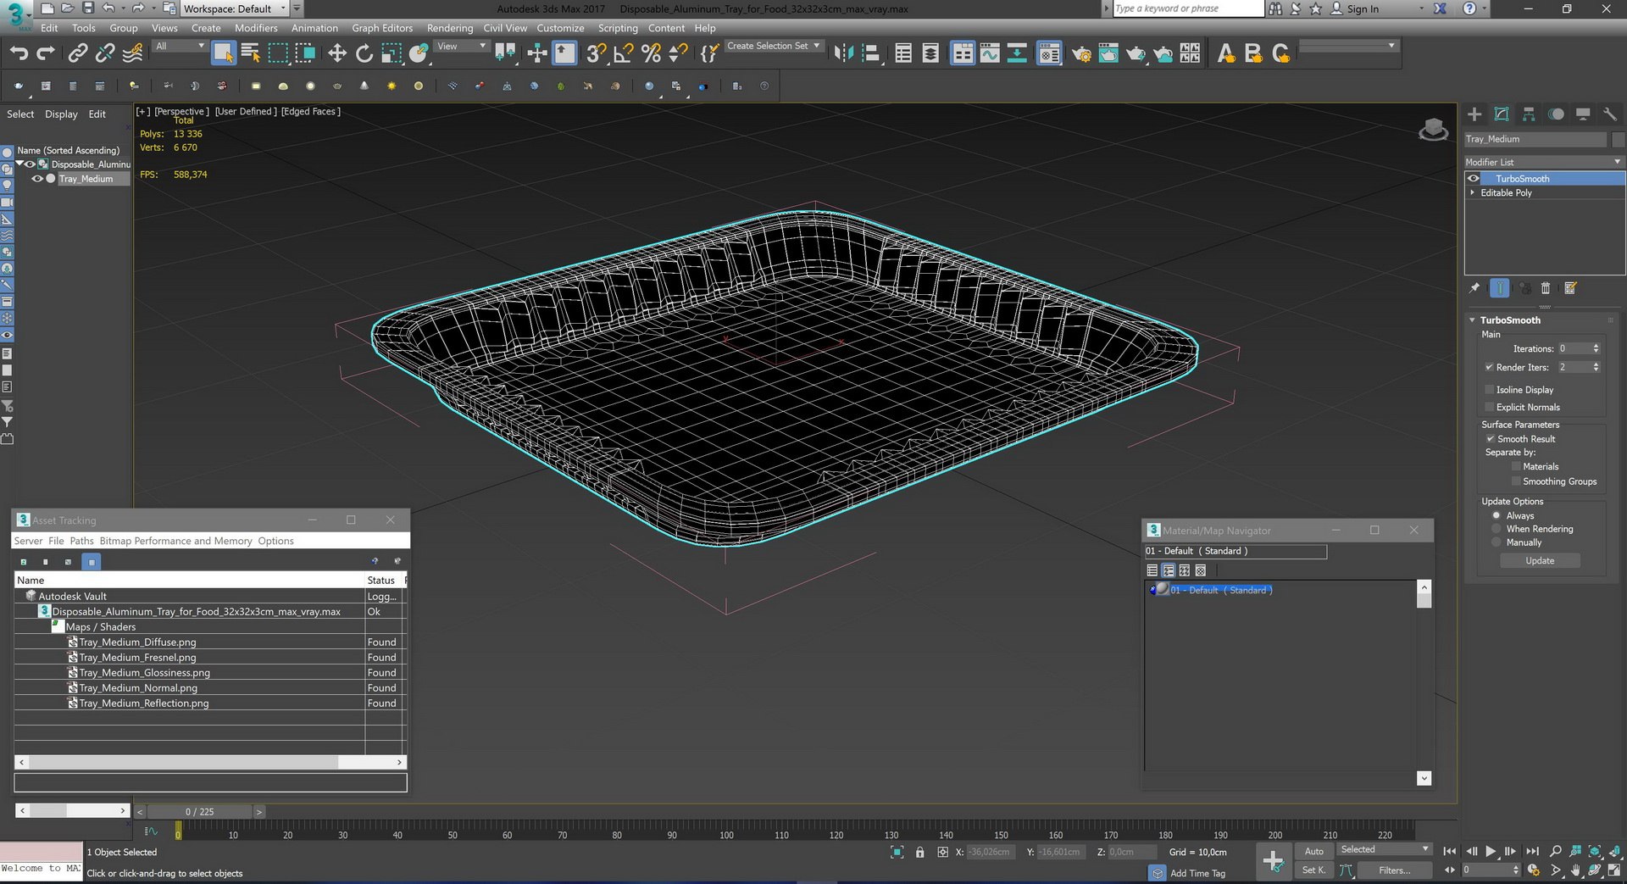Expand the Editable Poly modifier entry

[x=1473, y=193]
